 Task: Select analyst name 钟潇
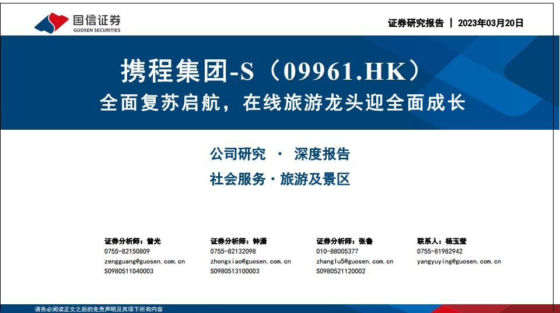260,241
